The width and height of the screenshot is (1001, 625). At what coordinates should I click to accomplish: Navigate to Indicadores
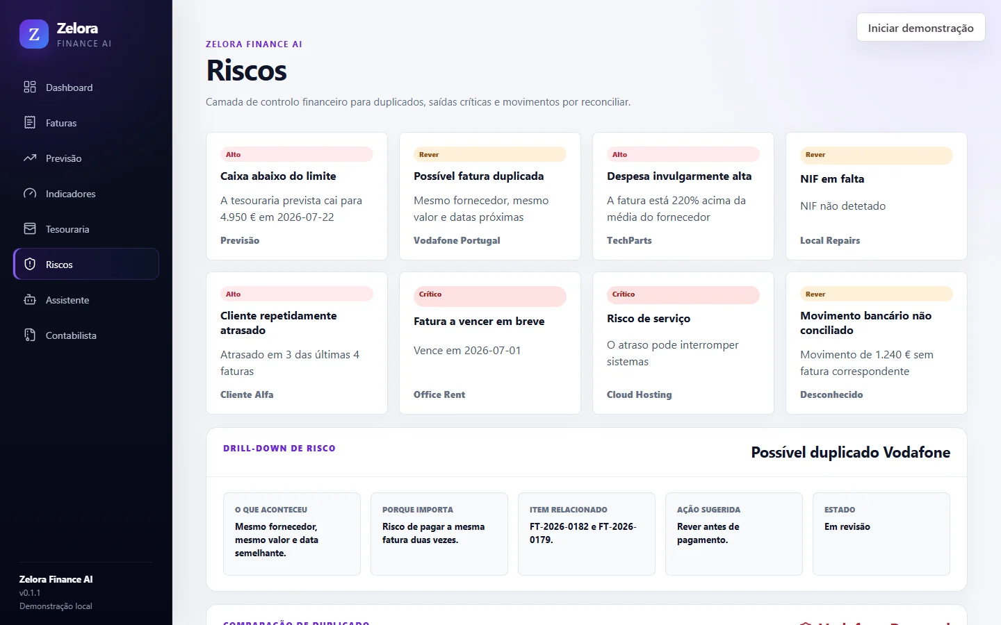[86, 194]
